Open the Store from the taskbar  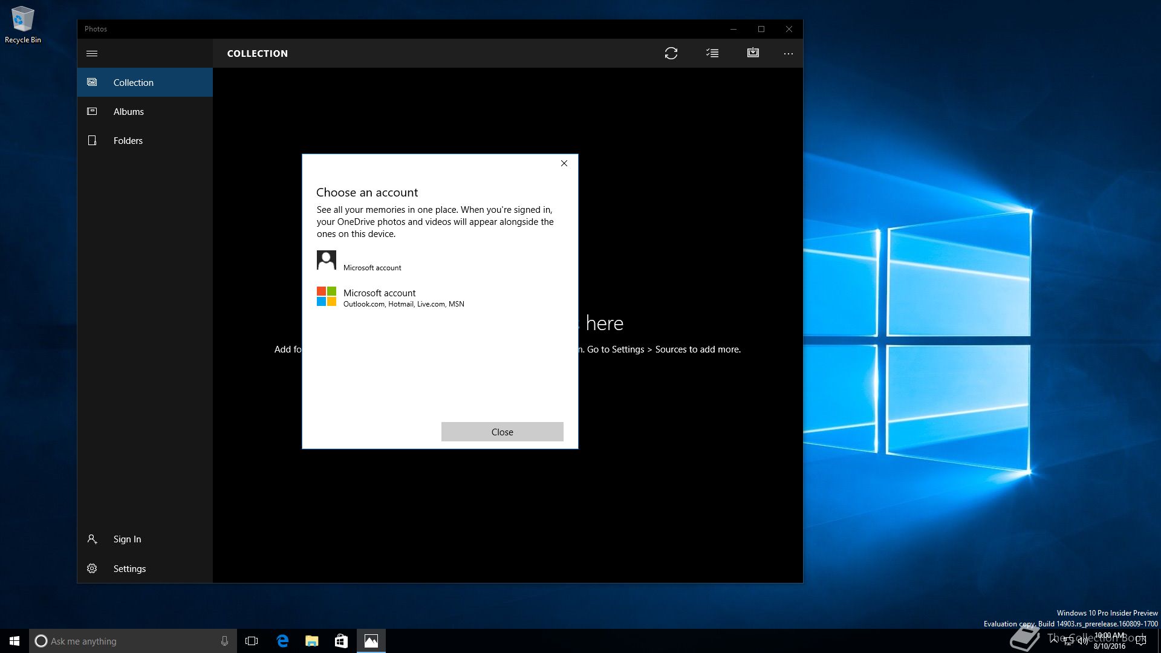(x=341, y=641)
